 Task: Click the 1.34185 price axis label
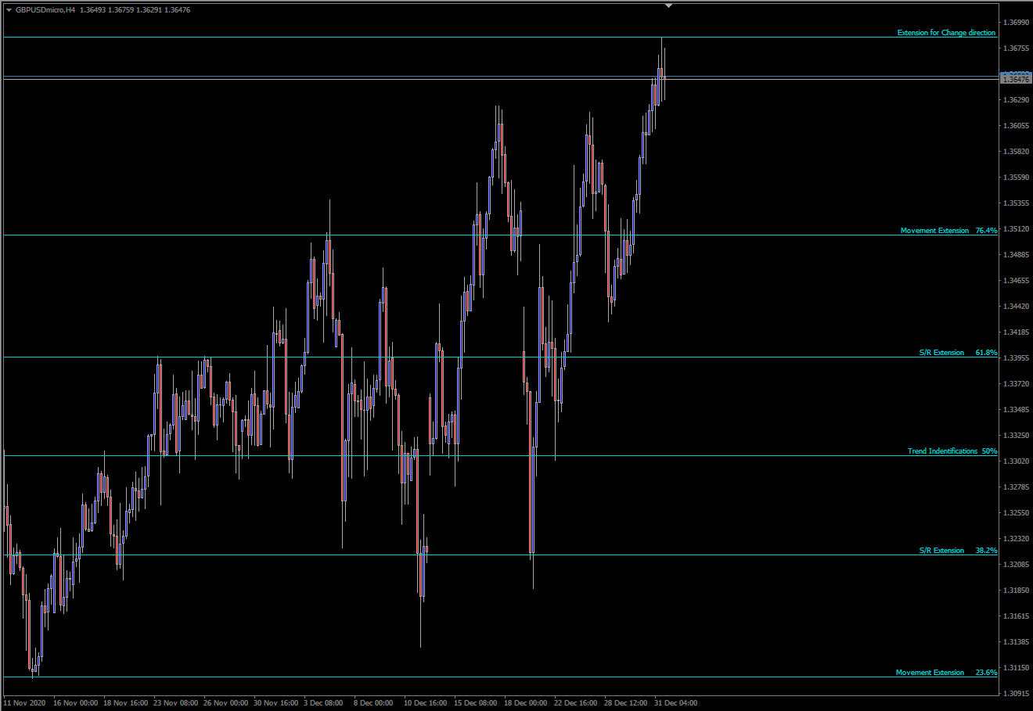pos(1015,332)
